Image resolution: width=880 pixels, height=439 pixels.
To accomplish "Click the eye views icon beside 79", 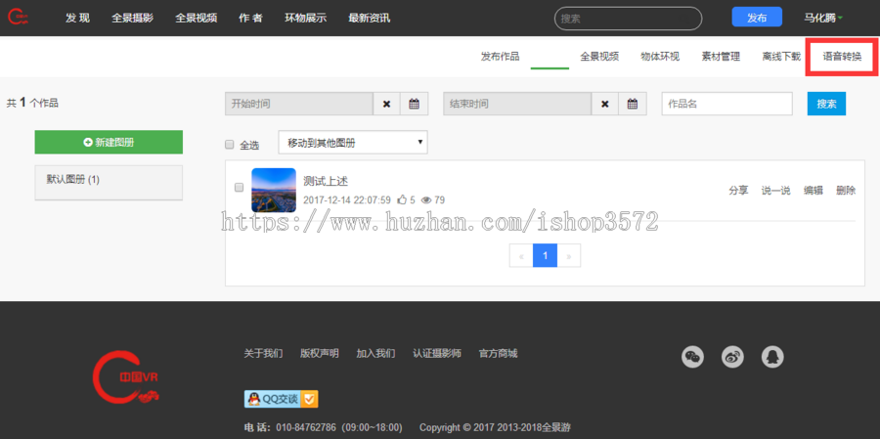I will tap(426, 199).
